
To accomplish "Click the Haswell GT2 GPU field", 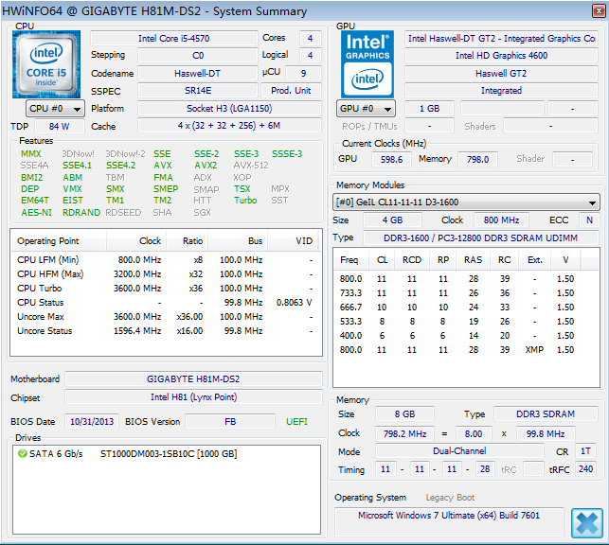I will coord(501,73).
